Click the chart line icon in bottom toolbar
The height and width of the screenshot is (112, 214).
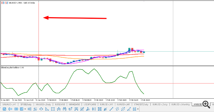coord(4,109)
